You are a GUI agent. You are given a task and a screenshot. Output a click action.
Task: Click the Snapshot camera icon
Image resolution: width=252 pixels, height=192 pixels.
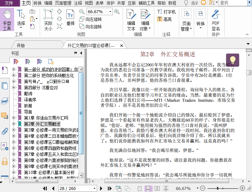[x=32, y=11]
